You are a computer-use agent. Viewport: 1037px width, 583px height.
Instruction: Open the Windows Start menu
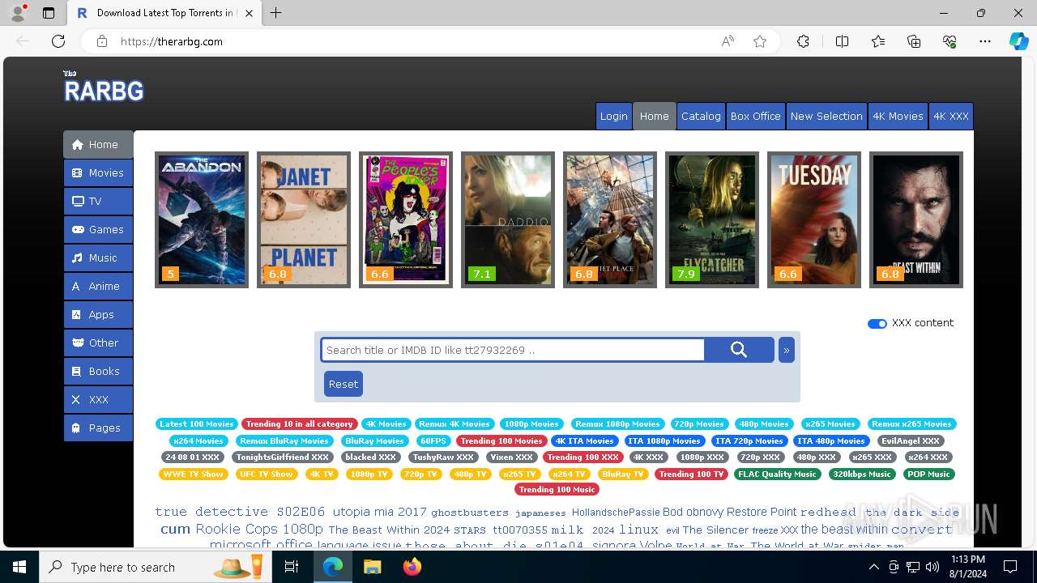pyautogui.click(x=19, y=567)
